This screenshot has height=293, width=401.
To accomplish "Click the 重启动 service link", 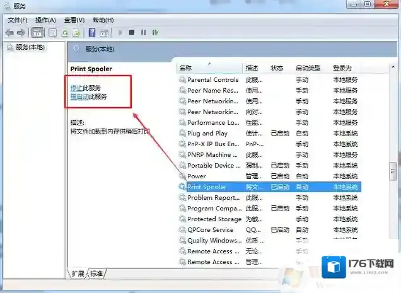I will pyautogui.click(x=79, y=96).
